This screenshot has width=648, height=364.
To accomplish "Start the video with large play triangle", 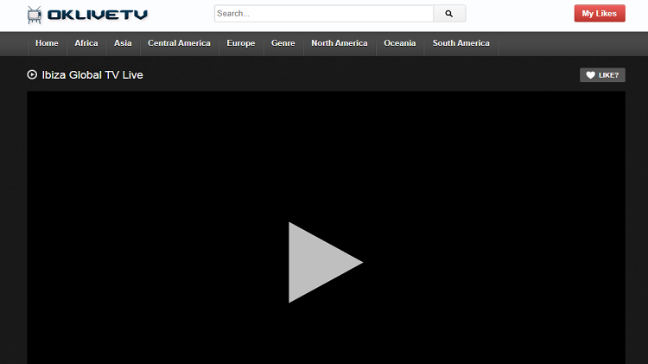I will 325,262.
